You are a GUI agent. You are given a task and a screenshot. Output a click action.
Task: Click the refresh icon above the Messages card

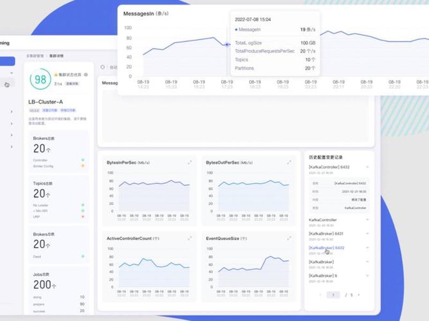coord(102,67)
